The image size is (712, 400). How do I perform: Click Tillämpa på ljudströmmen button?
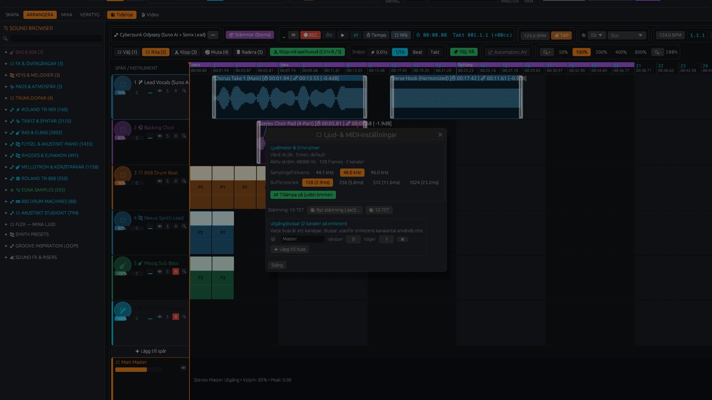pos(303,195)
